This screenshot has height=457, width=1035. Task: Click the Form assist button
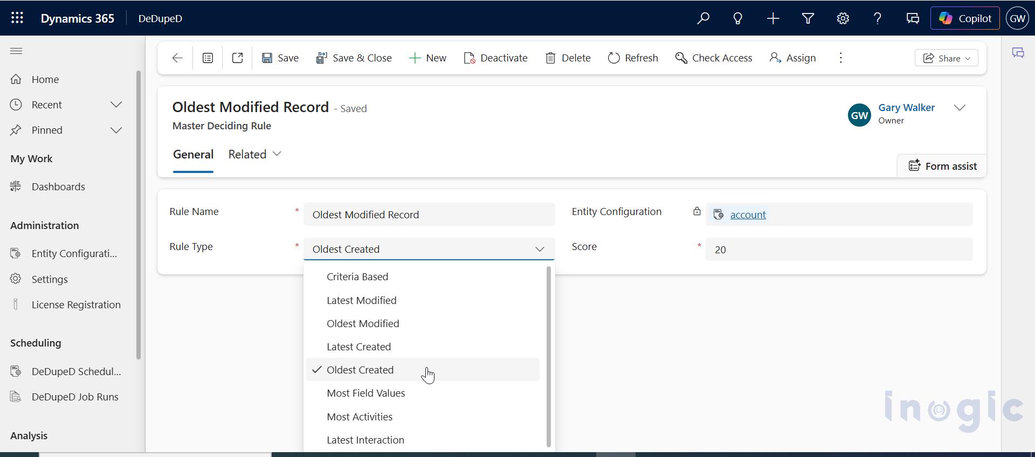tap(942, 166)
